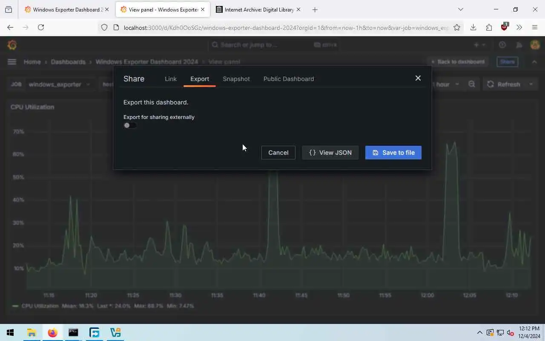
Task: Open the news feed icon
Action: tap(519, 45)
